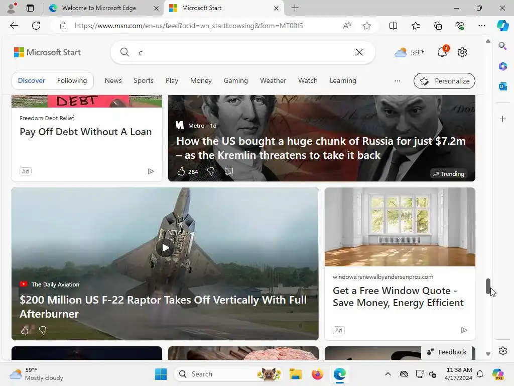This screenshot has height=386, width=514.
Task: Open the Windows Start menu
Action: coord(161,374)
